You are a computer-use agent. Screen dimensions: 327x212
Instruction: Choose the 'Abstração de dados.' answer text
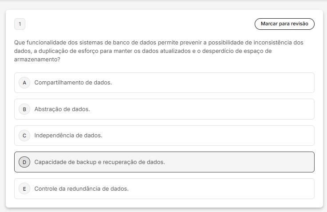point(62,109)
